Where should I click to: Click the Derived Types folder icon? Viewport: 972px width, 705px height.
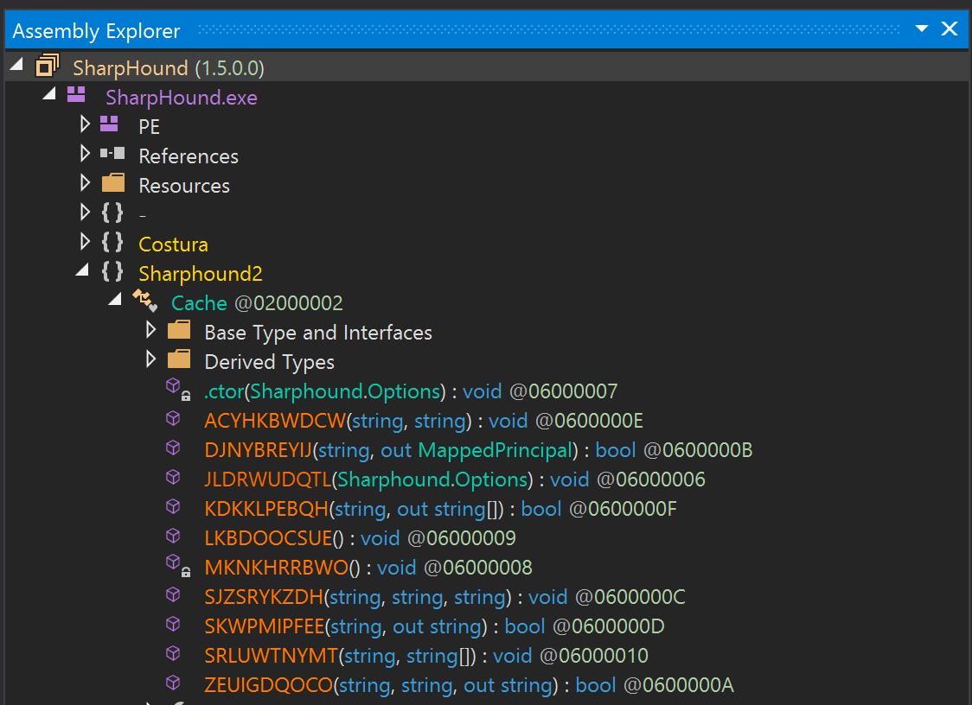[179, 359]
